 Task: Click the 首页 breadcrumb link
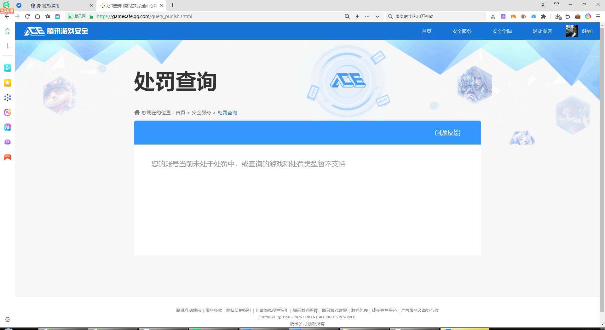pos(180,113)
